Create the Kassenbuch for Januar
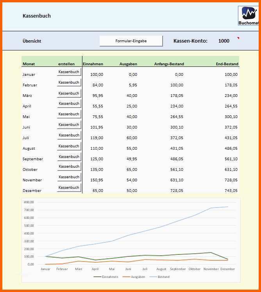 pyautogui.click(x=69, y=72)
